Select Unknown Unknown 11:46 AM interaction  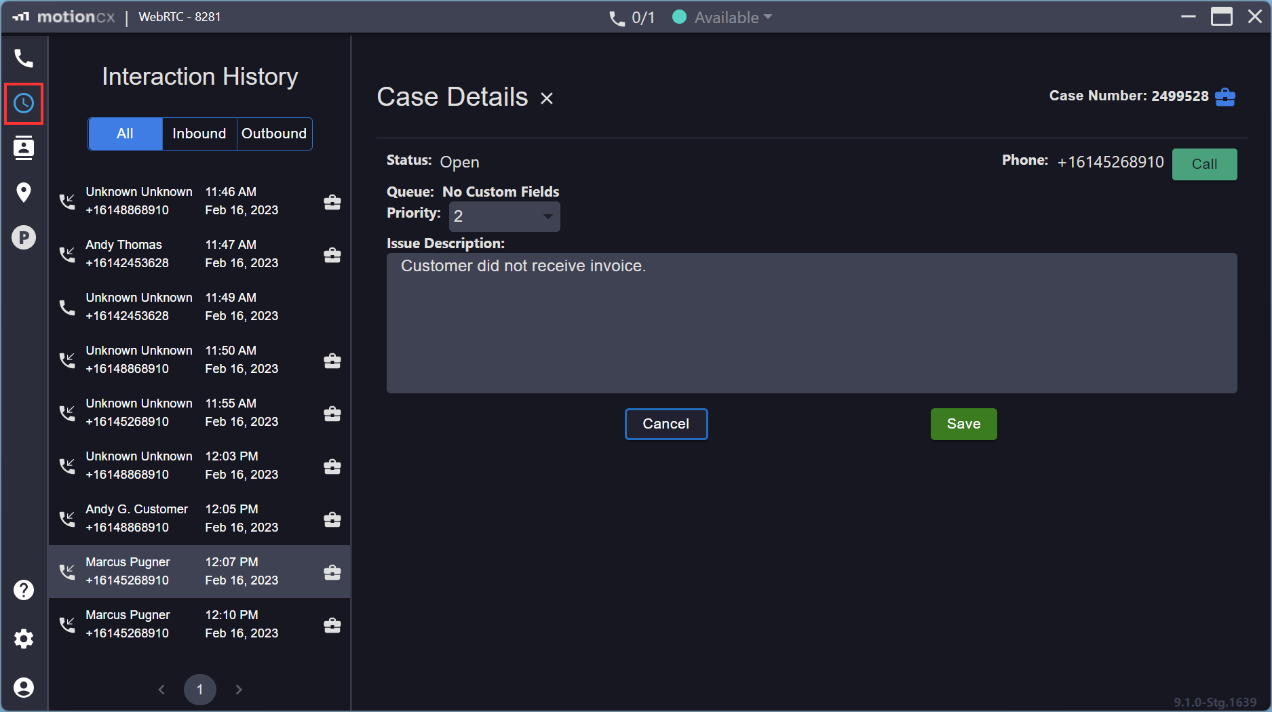click(x=199, y=201)
